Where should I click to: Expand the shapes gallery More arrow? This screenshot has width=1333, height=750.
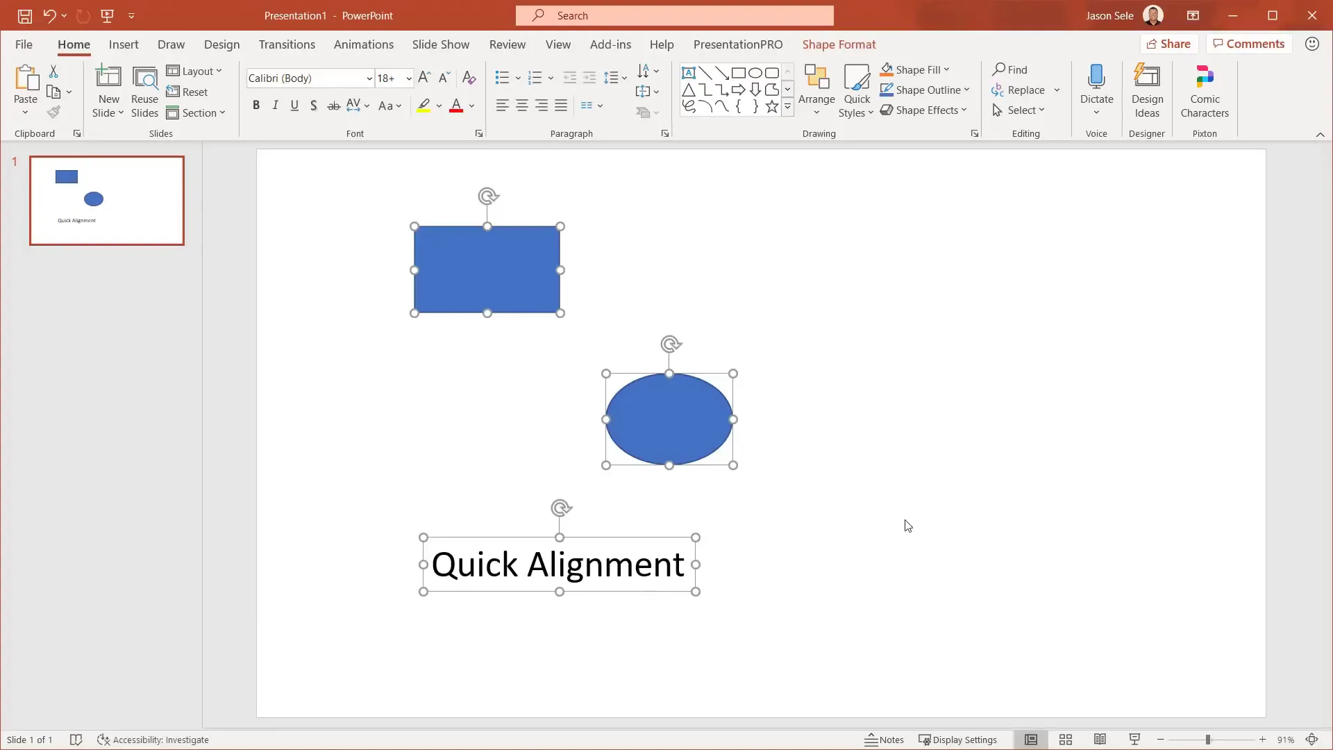tap(787, 106)
